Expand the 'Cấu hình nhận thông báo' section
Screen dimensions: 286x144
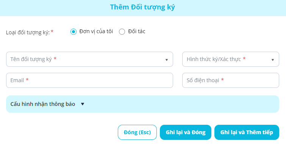tap(143, 104)
